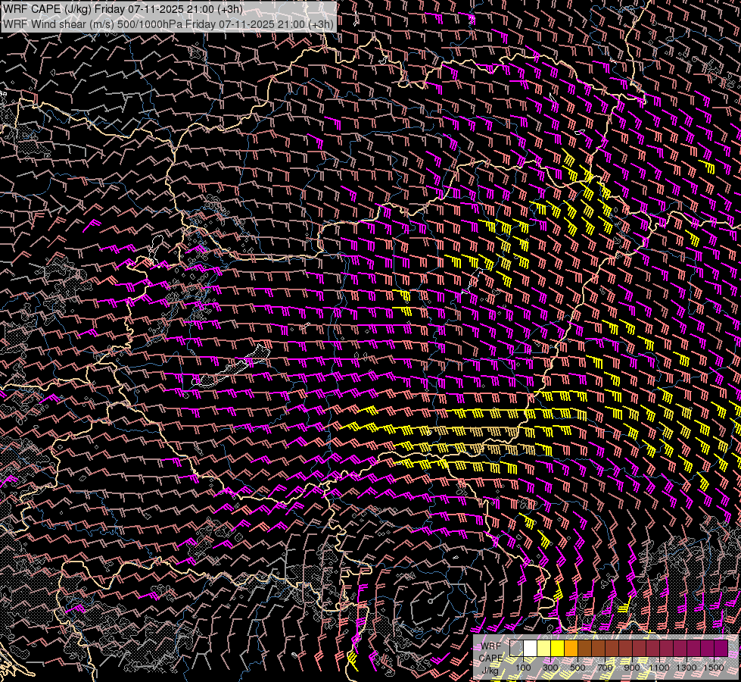Select the 500 value on CAPE scale

pyautogui.click(x=578, y=668)
